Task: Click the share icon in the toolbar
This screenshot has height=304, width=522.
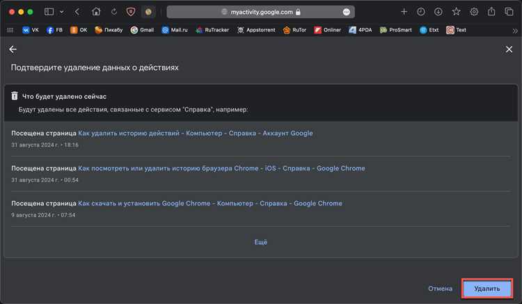Action: tap(491, 12)
